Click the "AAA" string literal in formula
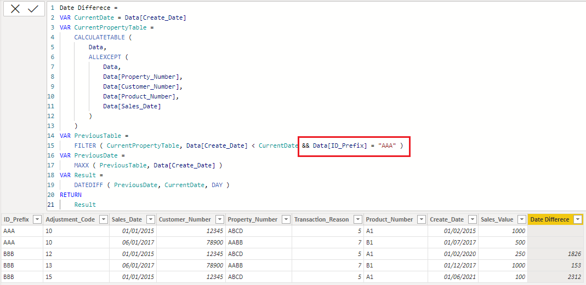The width and height of the screenshot is (586, 285). [387, 146]
